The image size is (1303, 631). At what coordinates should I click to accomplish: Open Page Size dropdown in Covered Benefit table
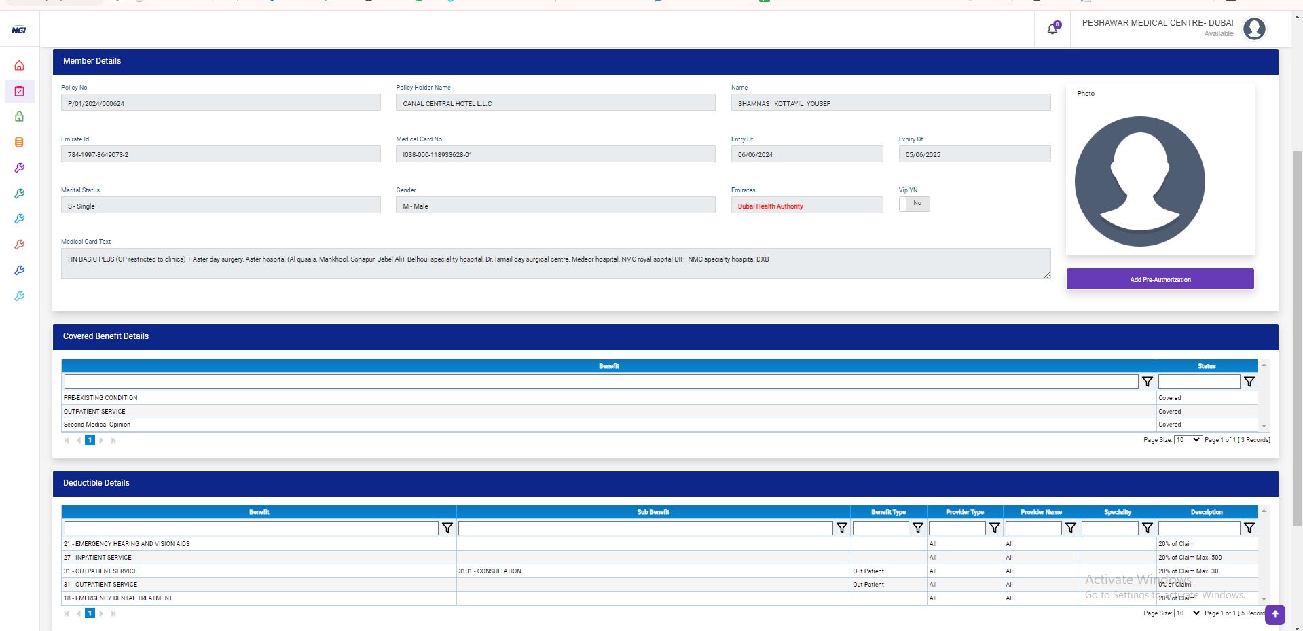pyautogui.click(x=1188, y=440)
